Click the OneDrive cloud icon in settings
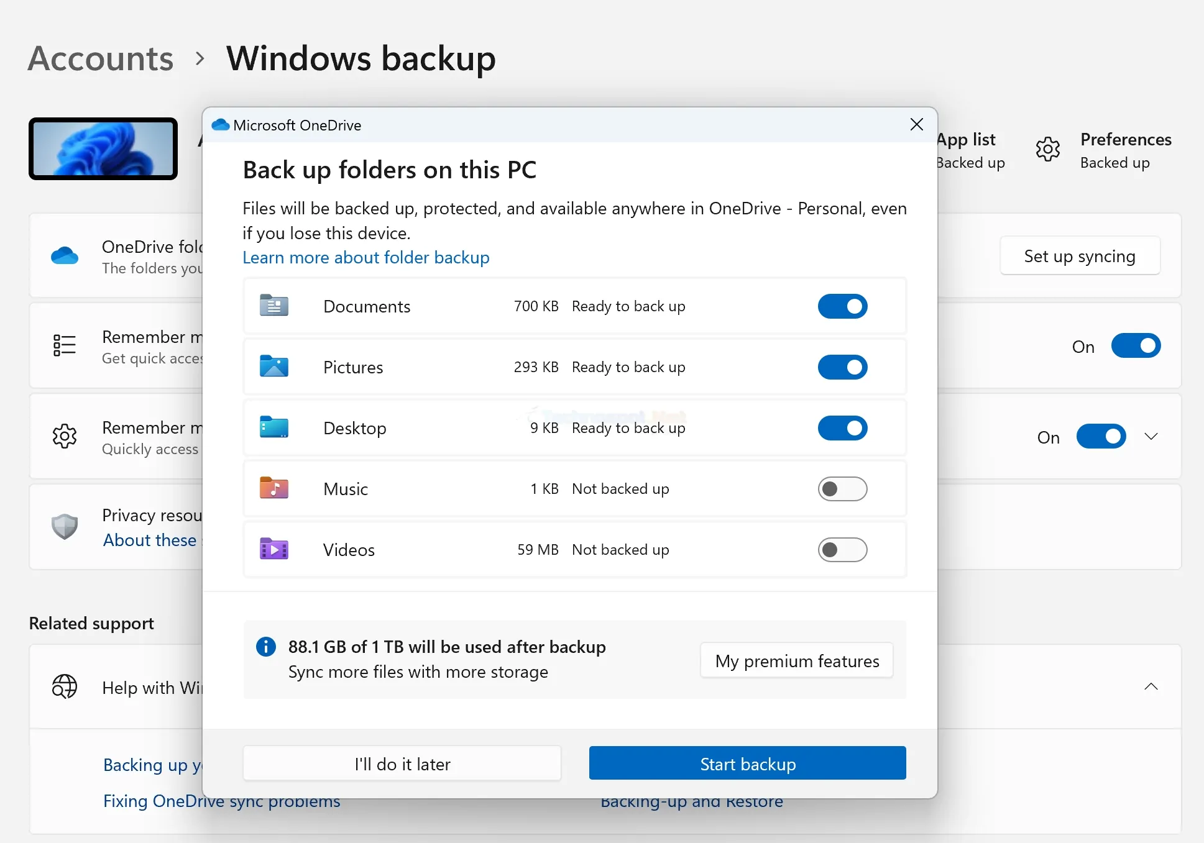The image size is (1204, 843). click(x=65, y=255)
